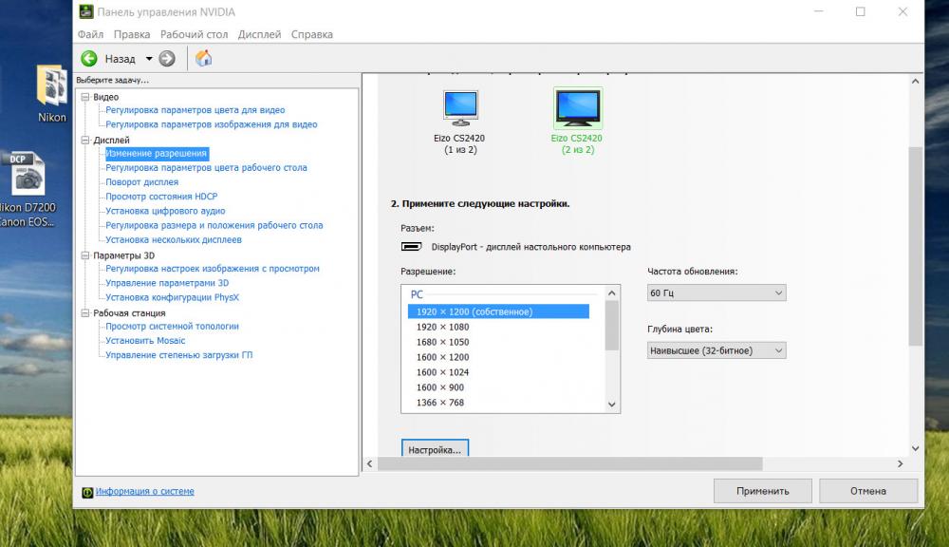Click NVIDIA system information icon

click(x=87, y=493)
